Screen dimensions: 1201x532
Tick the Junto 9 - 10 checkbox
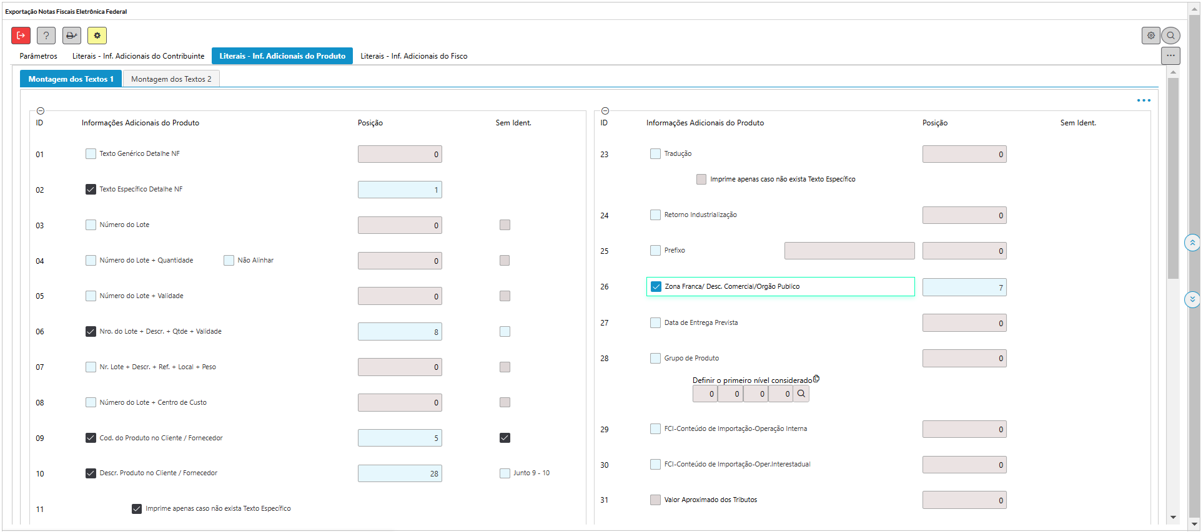(x=505, y=473)
